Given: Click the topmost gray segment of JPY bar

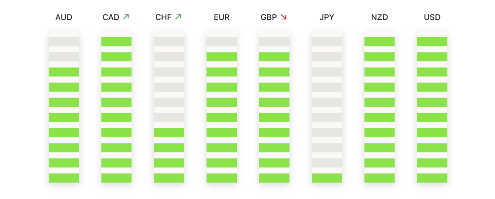Looking at the screenshot, I should [x=327, y=42].
